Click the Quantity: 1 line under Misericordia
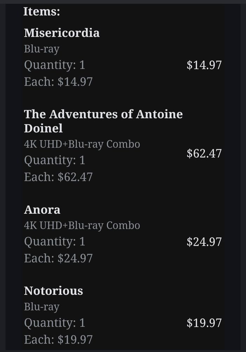 [x=54, y=65]
